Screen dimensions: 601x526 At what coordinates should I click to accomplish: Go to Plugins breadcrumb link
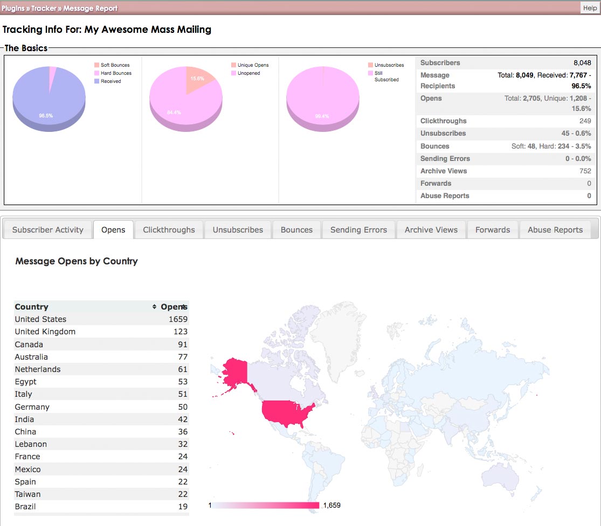pyautogui.click(x=13, y=9)
